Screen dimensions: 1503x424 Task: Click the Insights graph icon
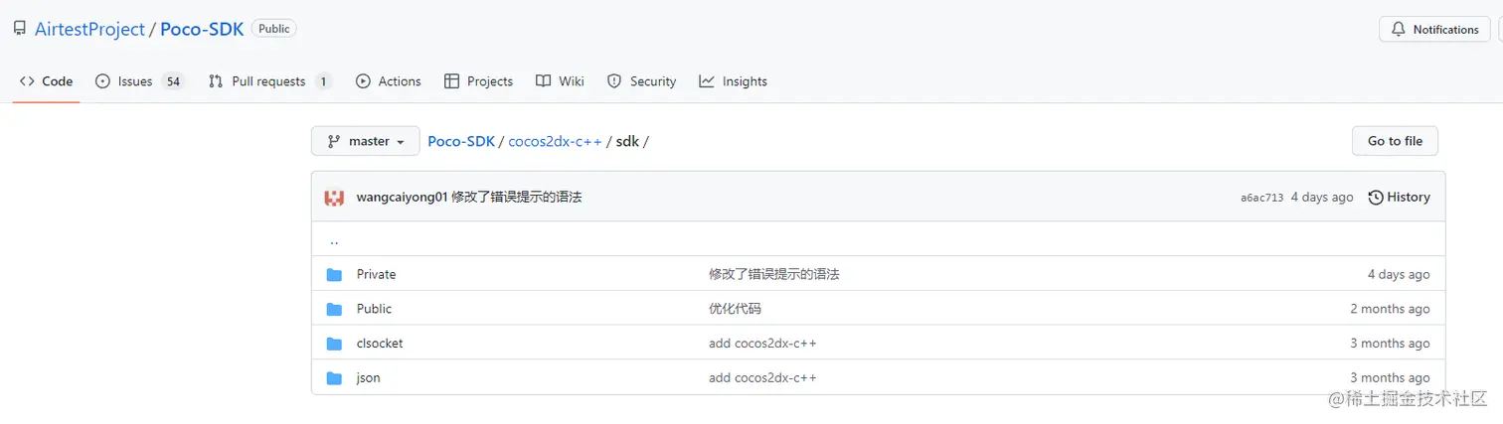(707, 81)
